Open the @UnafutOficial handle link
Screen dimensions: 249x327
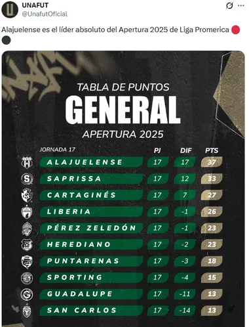[45, 14]
